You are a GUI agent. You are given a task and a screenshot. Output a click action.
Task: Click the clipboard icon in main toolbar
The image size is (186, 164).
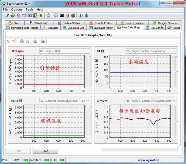[x=49, y=15]
